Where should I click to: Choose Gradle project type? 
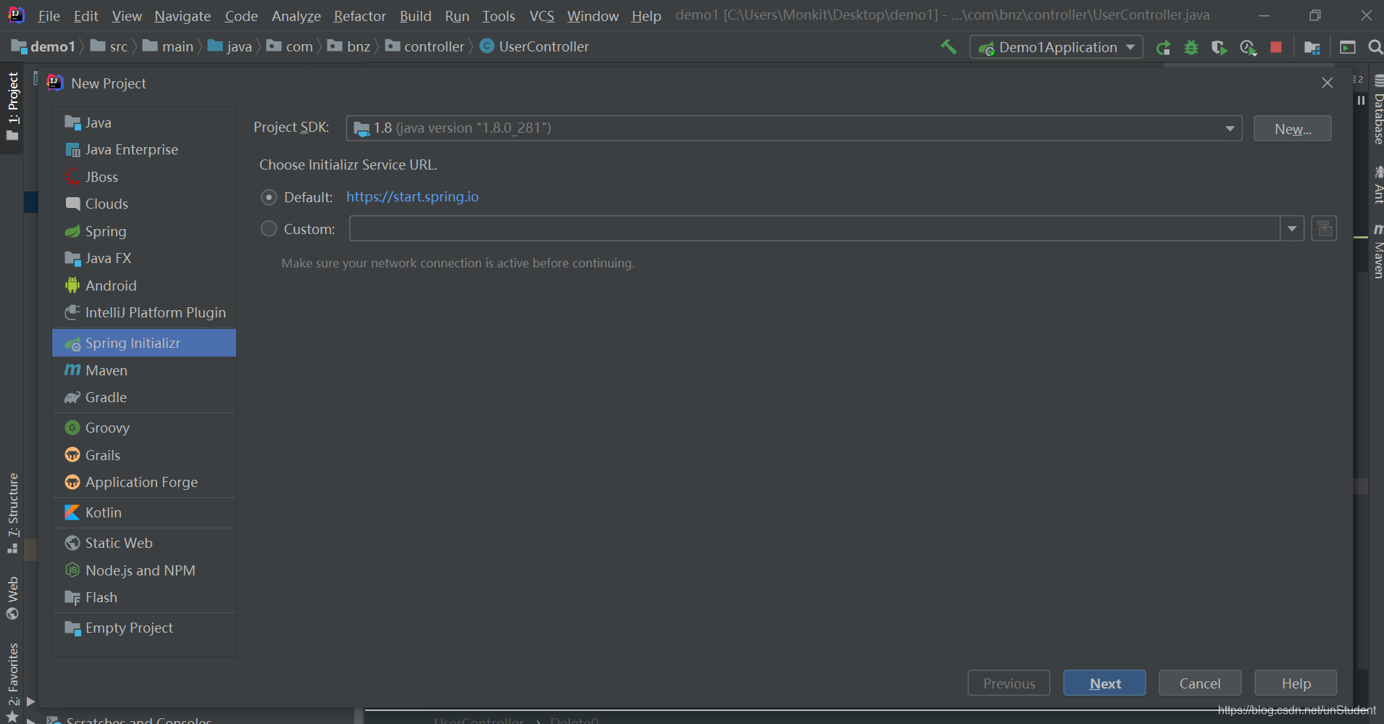coord(144,398)
